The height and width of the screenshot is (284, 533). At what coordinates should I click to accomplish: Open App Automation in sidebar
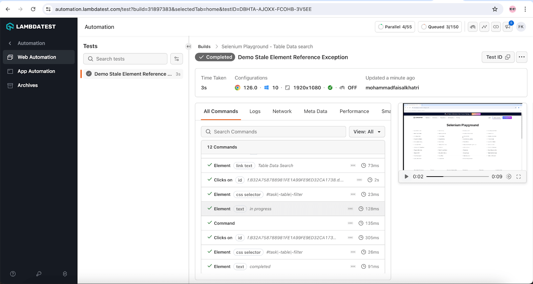click(39, 71)
